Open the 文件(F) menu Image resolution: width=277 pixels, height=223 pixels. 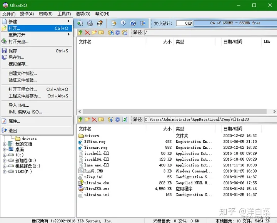point(9,14)
